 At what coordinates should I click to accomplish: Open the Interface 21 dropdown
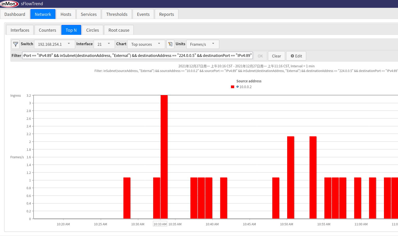104,44
